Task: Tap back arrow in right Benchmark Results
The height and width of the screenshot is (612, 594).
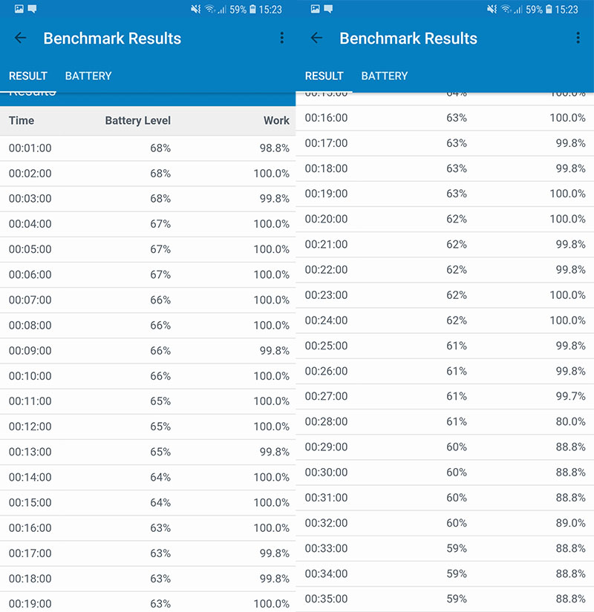Action: (x=316, y=39)
